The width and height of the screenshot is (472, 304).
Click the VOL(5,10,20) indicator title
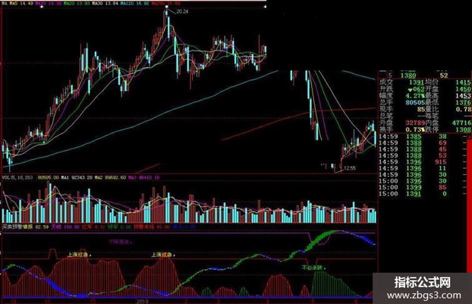(x=17, y=178)
